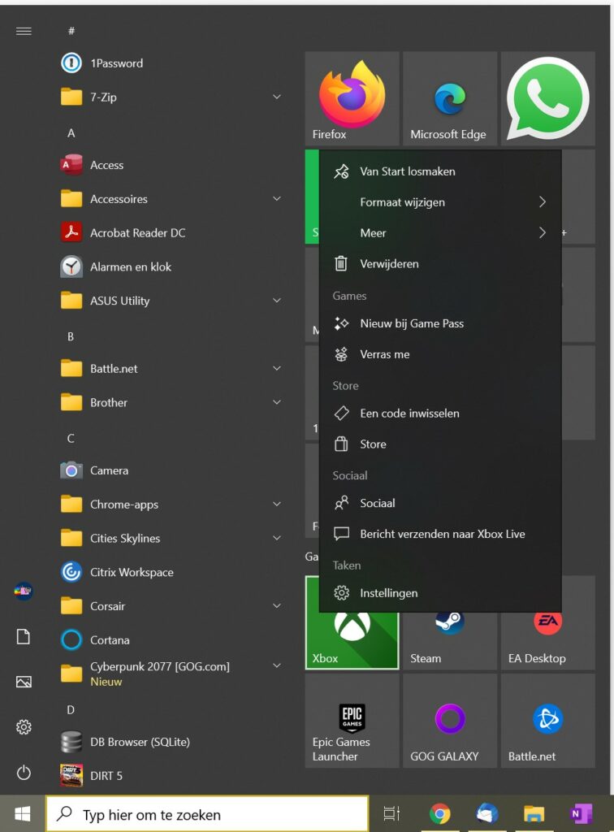Viewport: 614px width, 832px height.
Task: Click the letter D section header
Action: (x=71, y=710)
